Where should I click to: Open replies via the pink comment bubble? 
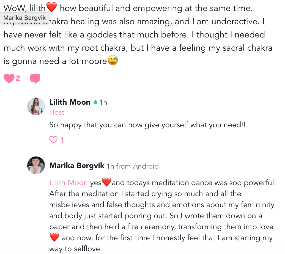pyautogui.click(x=35, y=79)
